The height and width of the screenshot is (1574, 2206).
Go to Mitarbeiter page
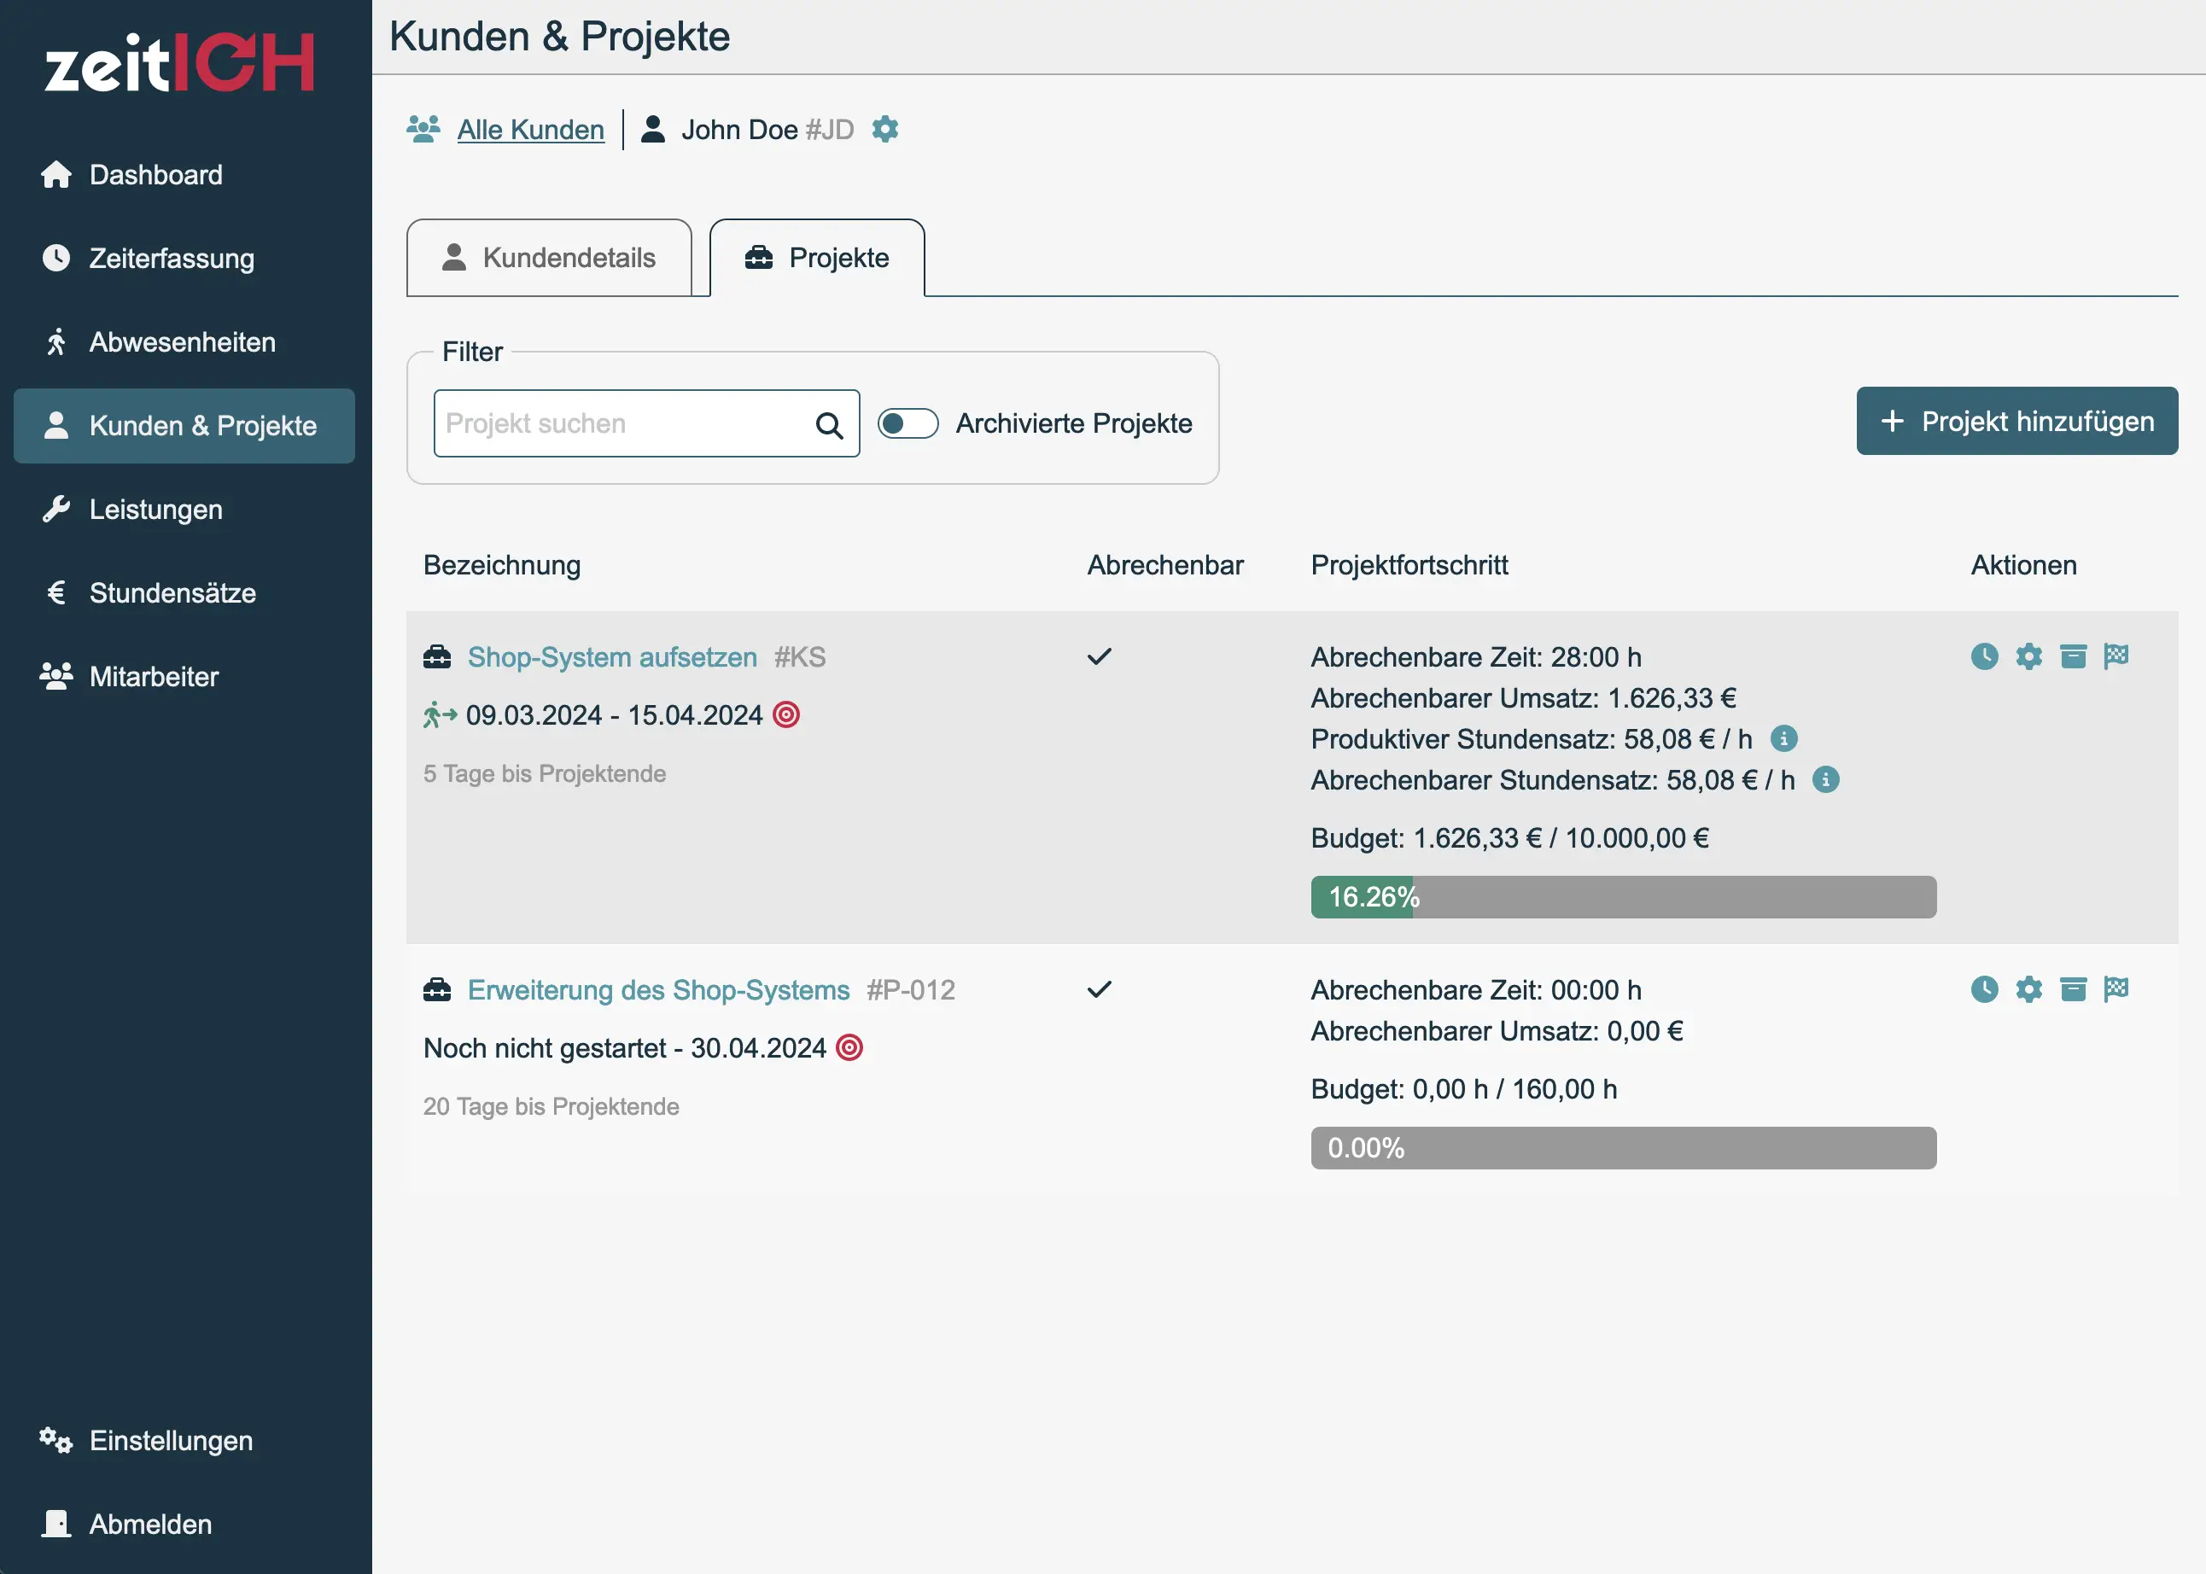tap(184, 677)
